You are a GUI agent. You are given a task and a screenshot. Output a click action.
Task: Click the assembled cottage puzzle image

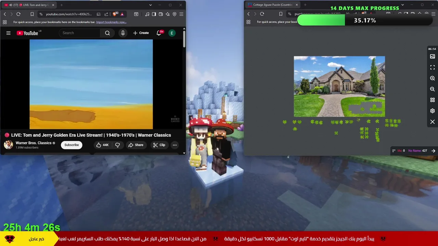pos(339,86)
